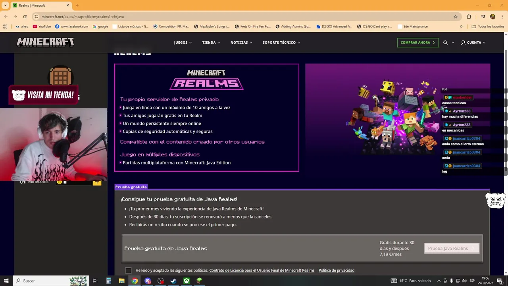Click the yellow plus next to Minecoins
Viewport: 508px width, 286px height.
coord(97,182)
